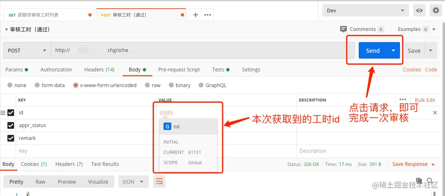The width and height of the screenshot is (445, 196).
Task: Uncheck the remark parameter checkbox
Action: point(11,138)
